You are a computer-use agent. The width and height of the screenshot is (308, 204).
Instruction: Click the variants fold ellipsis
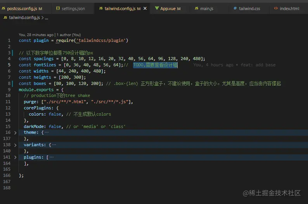coord(54,145)
